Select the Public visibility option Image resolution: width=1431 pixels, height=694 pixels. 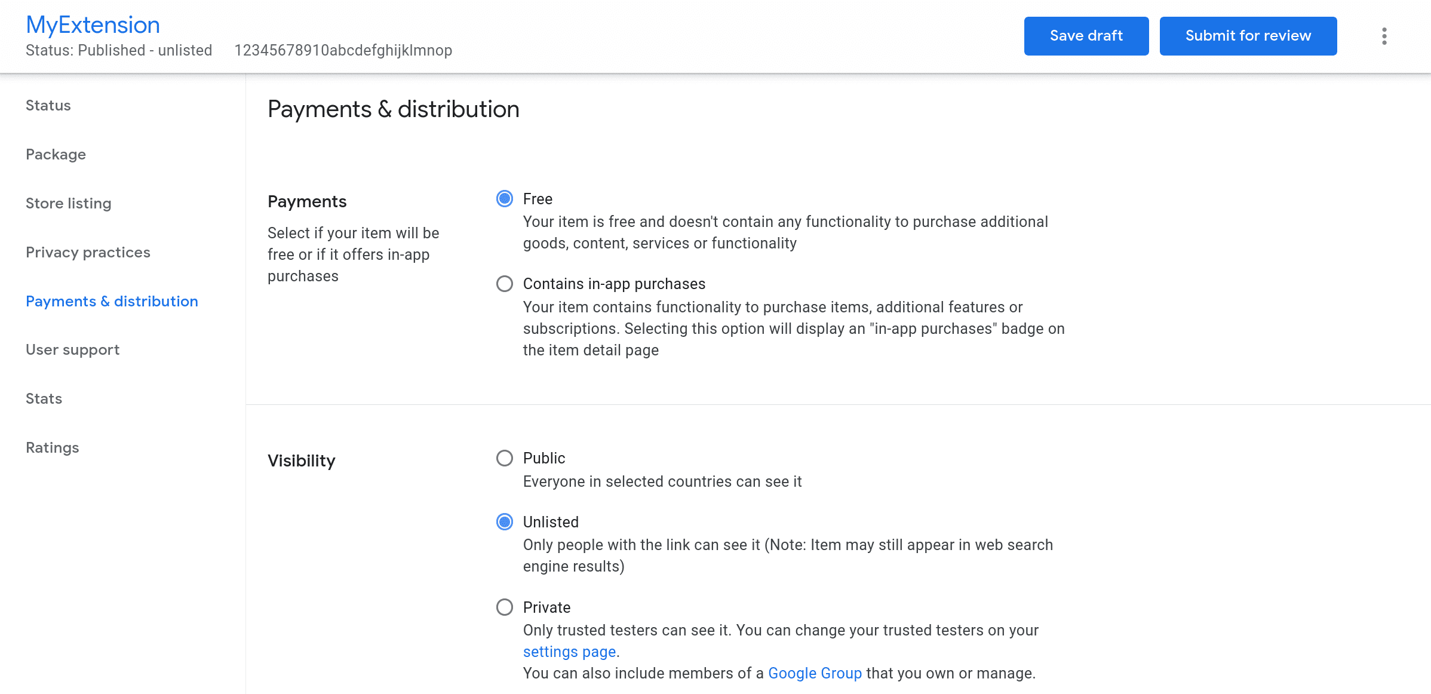pos(505,457)
